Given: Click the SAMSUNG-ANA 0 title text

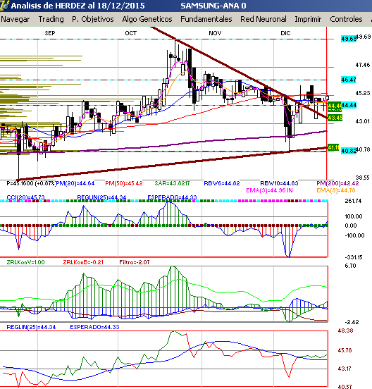Looking at the screenshot, I should (x=213, y=6).
